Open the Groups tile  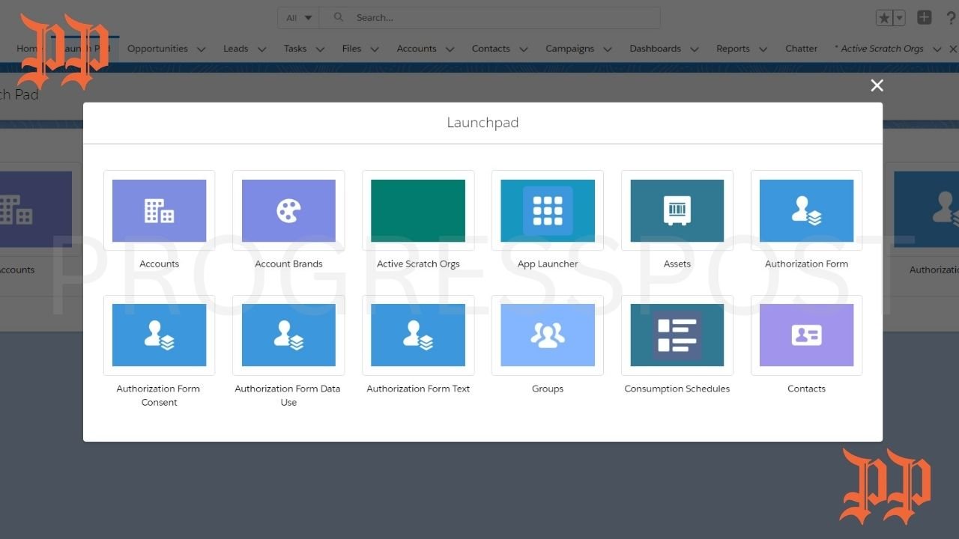coord(548,335)
